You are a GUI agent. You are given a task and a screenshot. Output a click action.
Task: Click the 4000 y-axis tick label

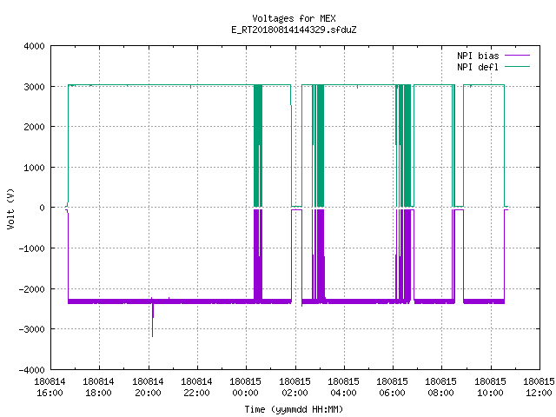(34, 46)
